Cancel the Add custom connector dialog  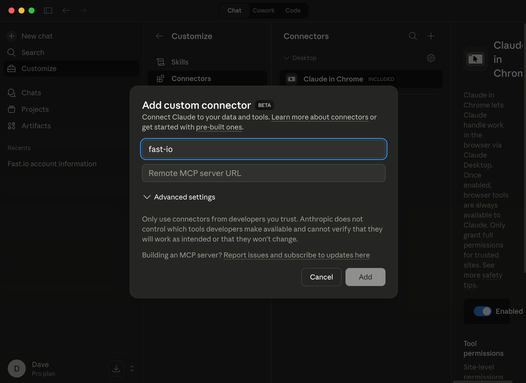[321, 277]
